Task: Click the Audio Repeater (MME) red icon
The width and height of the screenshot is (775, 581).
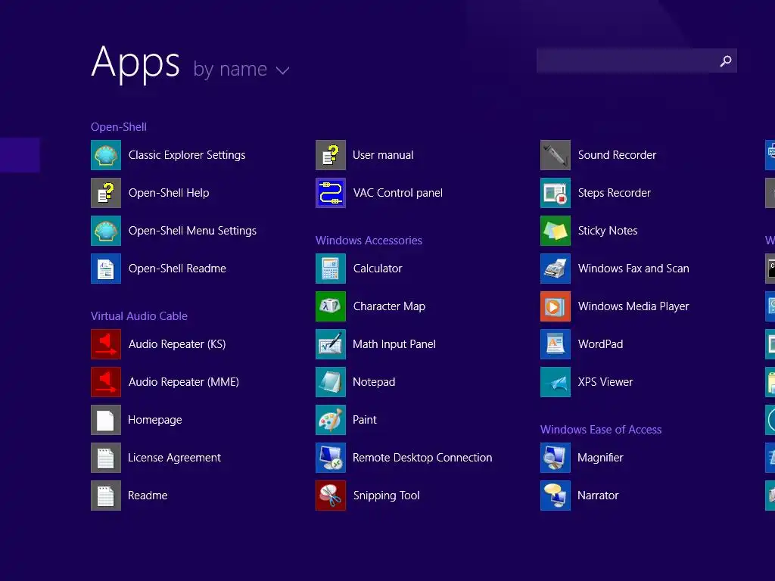Action: (x=106, y=382)
